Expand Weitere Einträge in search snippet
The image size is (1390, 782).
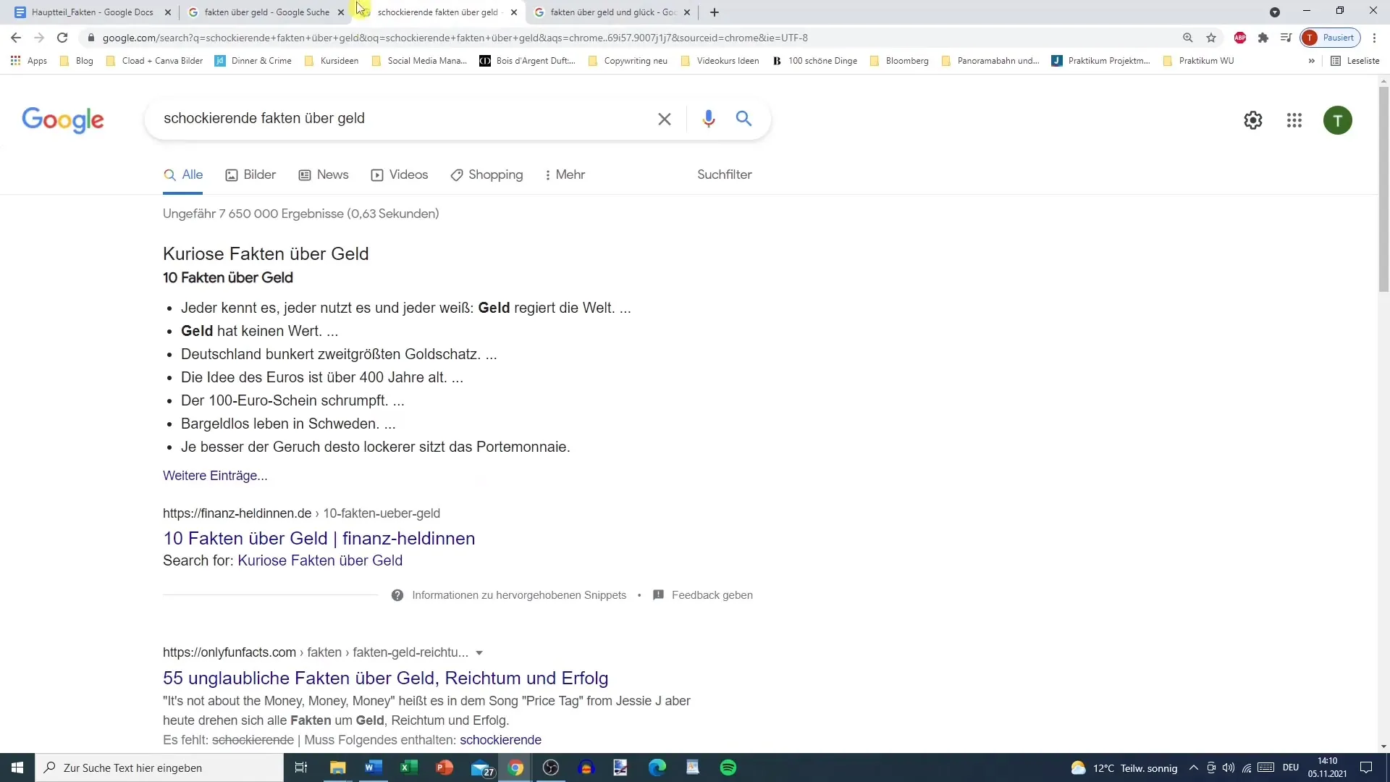[215, 476]
